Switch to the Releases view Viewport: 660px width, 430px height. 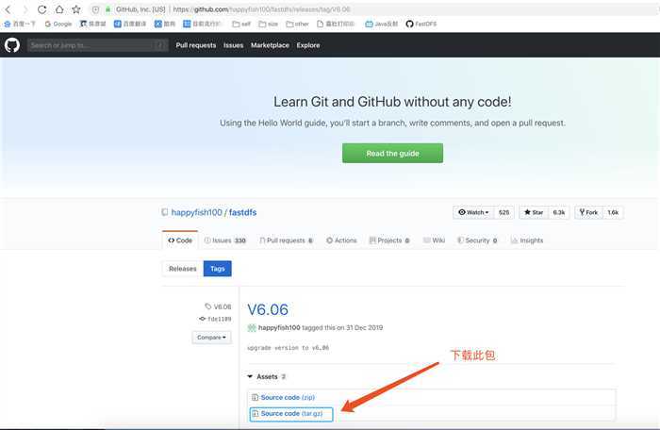click(x=183, y=269)
